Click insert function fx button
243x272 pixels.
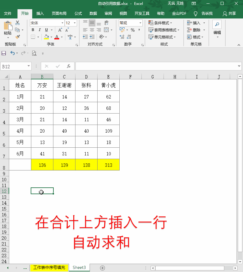pyautogui.click(x=69, y=66)
